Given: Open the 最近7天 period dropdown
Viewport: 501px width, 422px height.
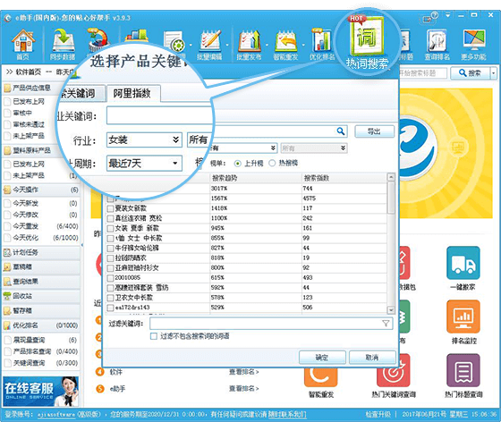Looking at the screenshot, I should [x=144, y=164].
